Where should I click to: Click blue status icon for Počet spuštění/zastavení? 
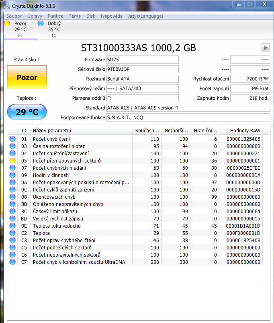[12, 153]
